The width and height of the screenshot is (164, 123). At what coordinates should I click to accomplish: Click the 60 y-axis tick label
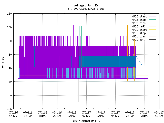[10, 55]
